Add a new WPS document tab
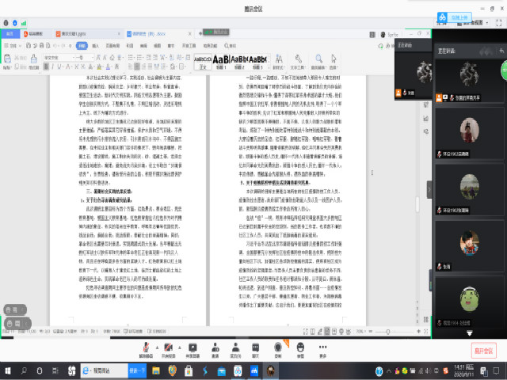 point(200,33)
